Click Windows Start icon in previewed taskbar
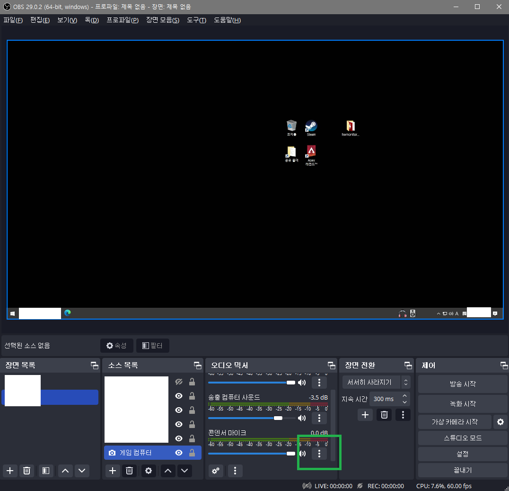Image resolution: width=509 pixels, height=491 pixels. coord(13,313)
